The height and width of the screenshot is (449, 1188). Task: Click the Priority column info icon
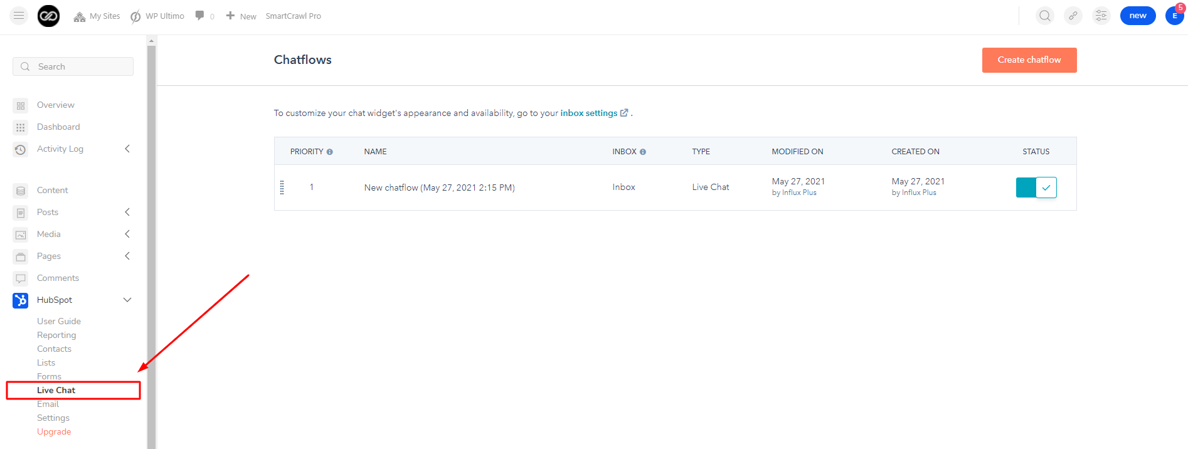tap(330, 152)
